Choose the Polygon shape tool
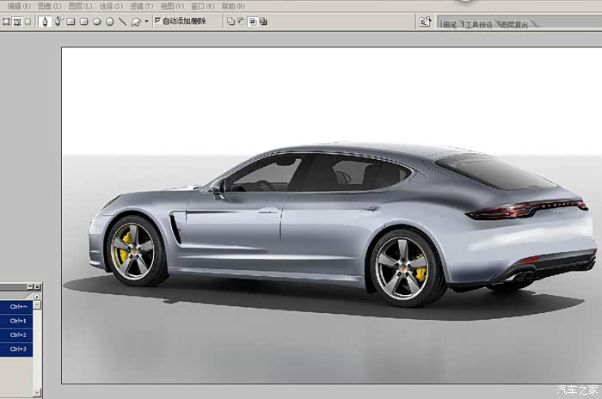 109,21
